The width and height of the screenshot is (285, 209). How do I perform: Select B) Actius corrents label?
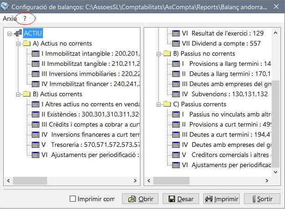[x=57, y=94]
